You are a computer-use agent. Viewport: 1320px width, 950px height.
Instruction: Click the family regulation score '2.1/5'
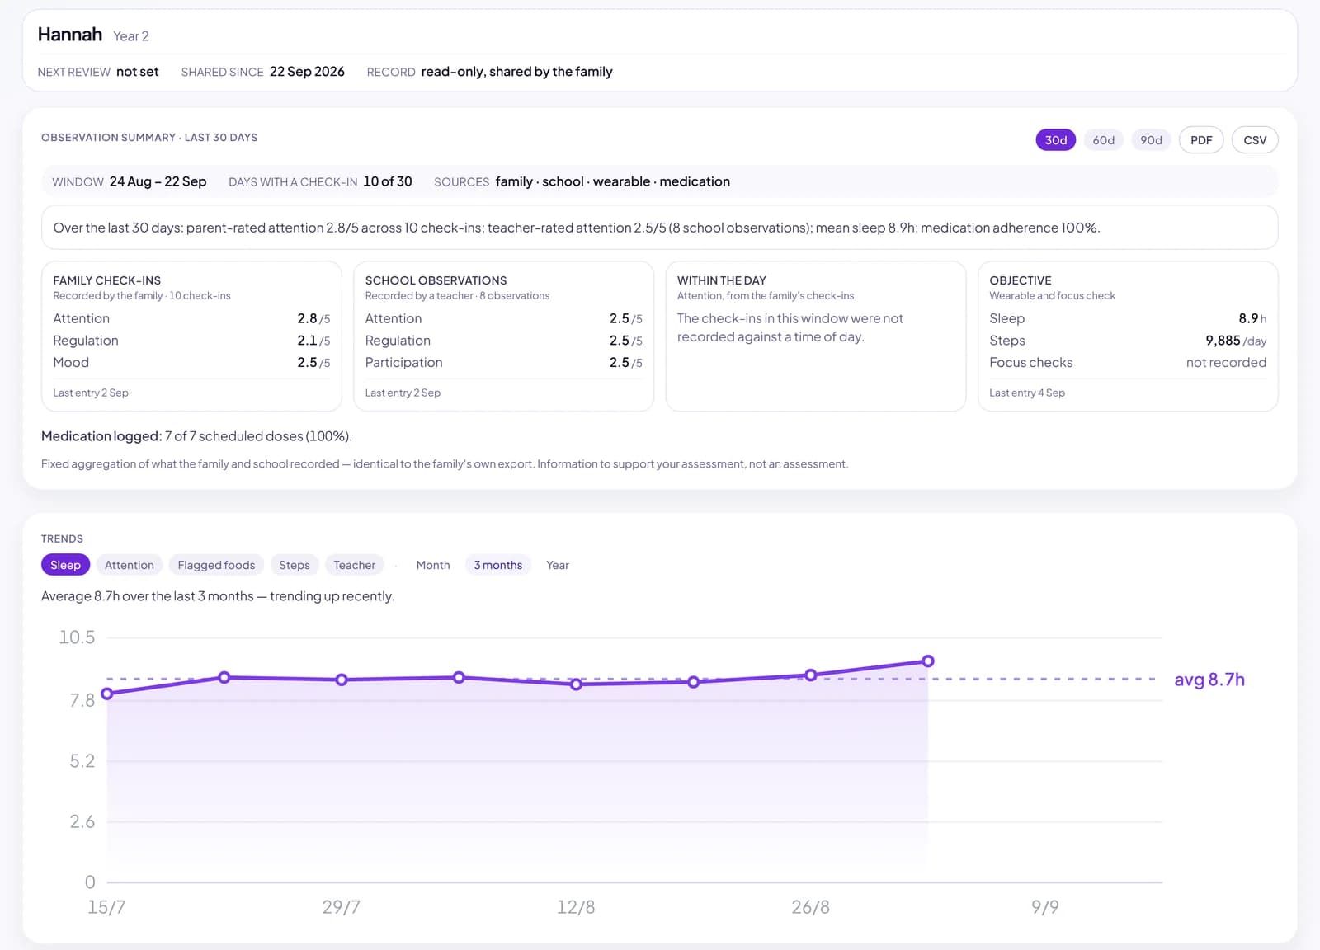313,341
